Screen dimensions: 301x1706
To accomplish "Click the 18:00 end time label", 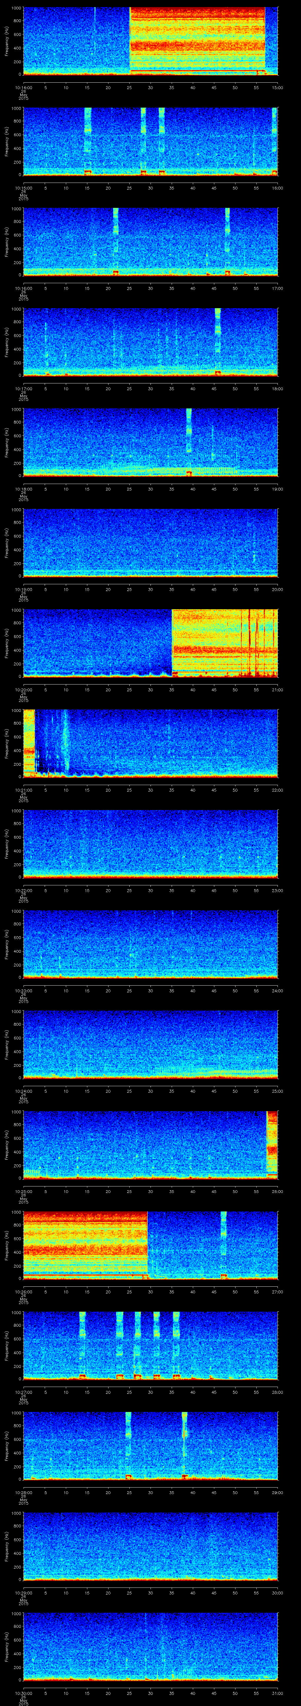I will tap(277, 389).
